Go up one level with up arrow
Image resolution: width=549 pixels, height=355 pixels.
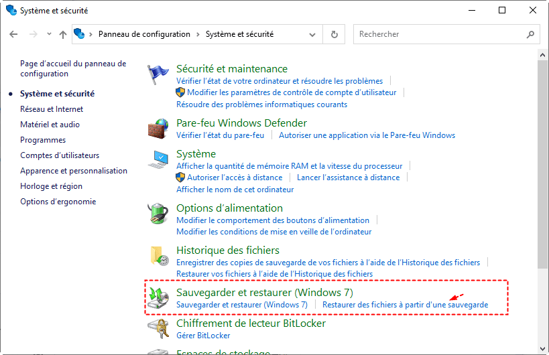(63, 34)
